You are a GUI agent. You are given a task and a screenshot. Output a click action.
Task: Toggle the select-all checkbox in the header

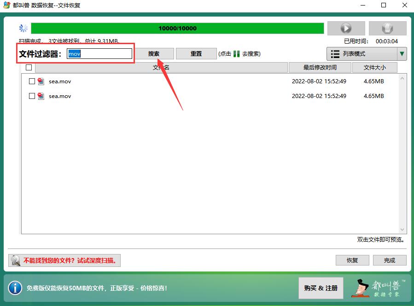click(x=29, y=68)
